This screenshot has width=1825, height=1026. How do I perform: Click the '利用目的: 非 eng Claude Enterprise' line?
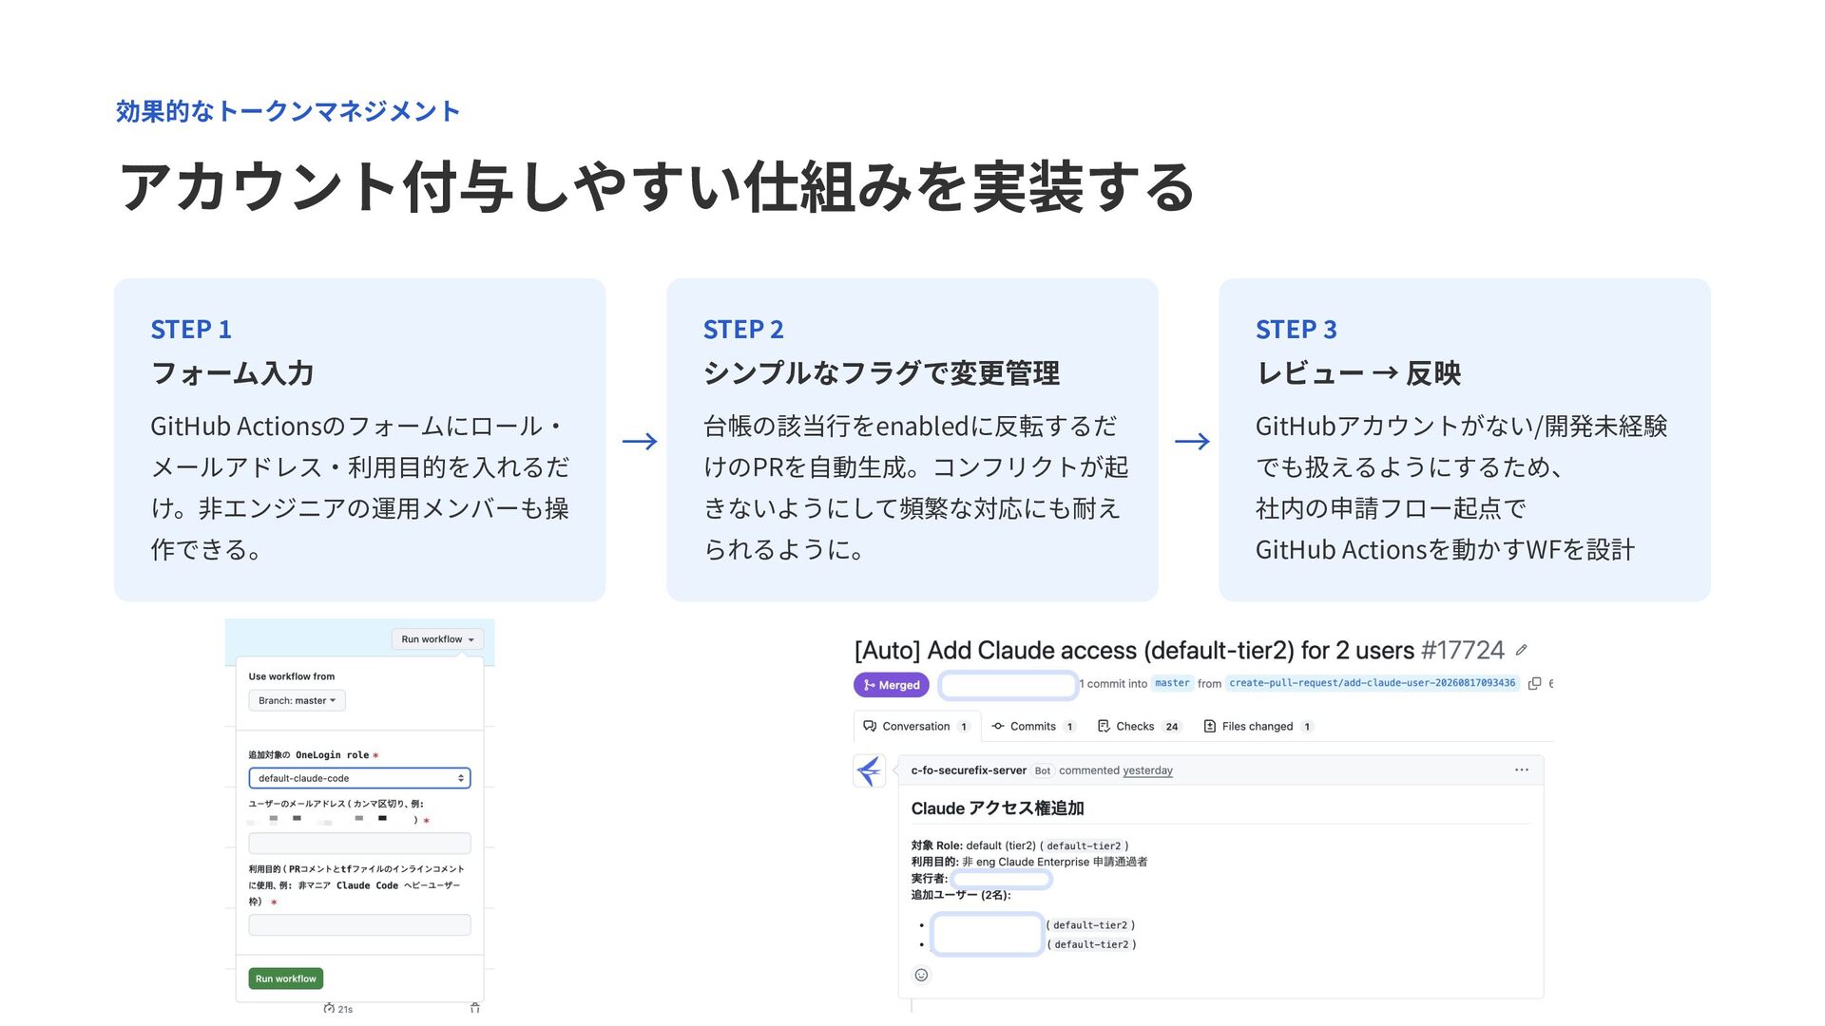point(1028,862)
